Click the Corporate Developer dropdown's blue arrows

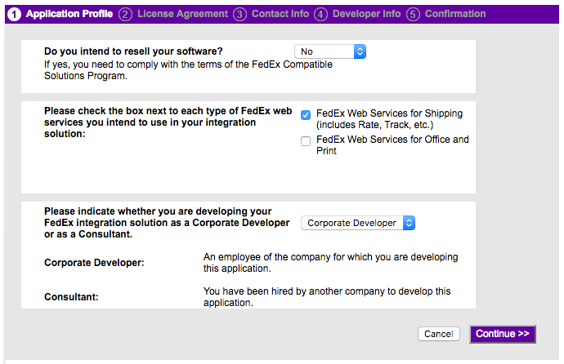(409, 223)
